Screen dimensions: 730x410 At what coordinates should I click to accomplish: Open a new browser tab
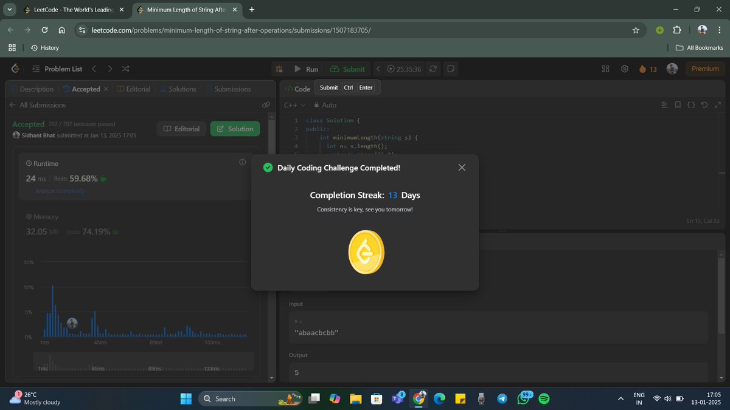coord(252,10)
